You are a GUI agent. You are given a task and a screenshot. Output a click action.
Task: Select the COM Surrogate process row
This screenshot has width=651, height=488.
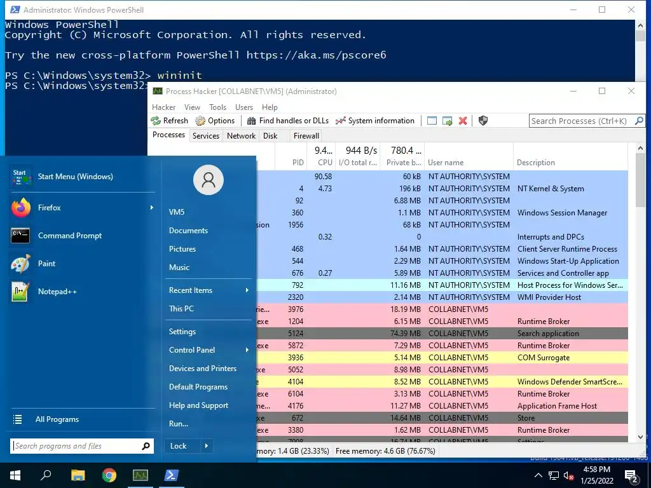pos(442,358)
